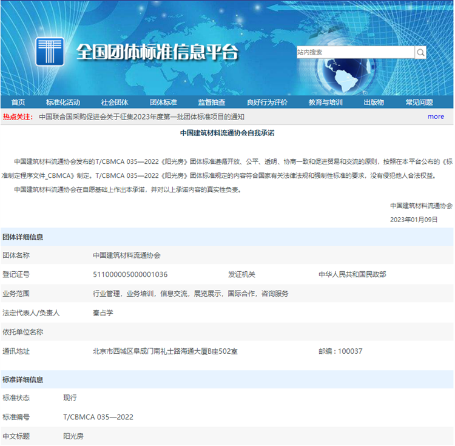This screenshot has width=455, height=446.
Task: Click the 中国建筑材料流通协会自我承诺 heading
Action: click(227, 133)
